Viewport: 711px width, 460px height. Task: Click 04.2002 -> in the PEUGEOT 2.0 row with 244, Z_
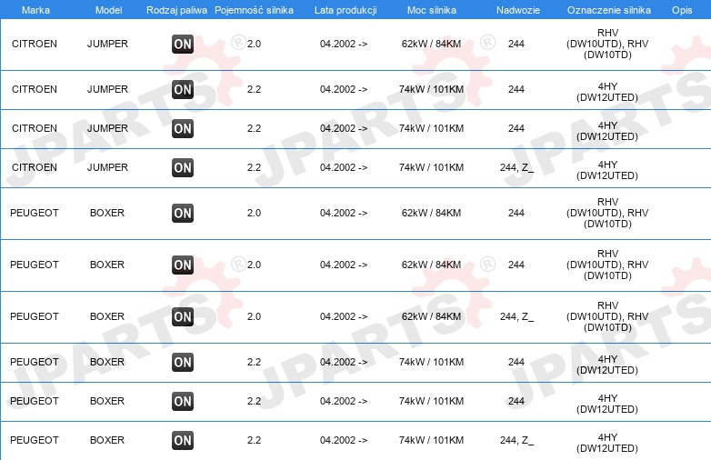point(344,316)
